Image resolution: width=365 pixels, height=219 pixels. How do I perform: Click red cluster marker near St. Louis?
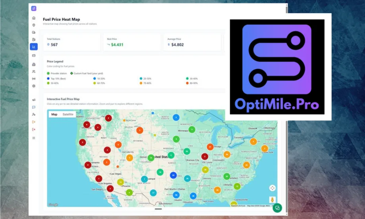205,157
